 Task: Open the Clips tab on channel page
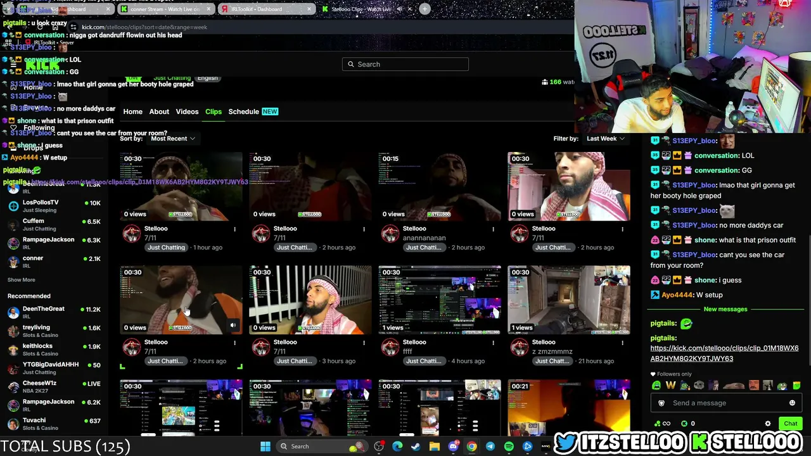tap(214, 111)
